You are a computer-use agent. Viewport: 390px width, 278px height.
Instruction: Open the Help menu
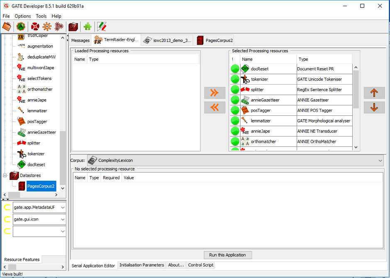(x=56, y=16)
